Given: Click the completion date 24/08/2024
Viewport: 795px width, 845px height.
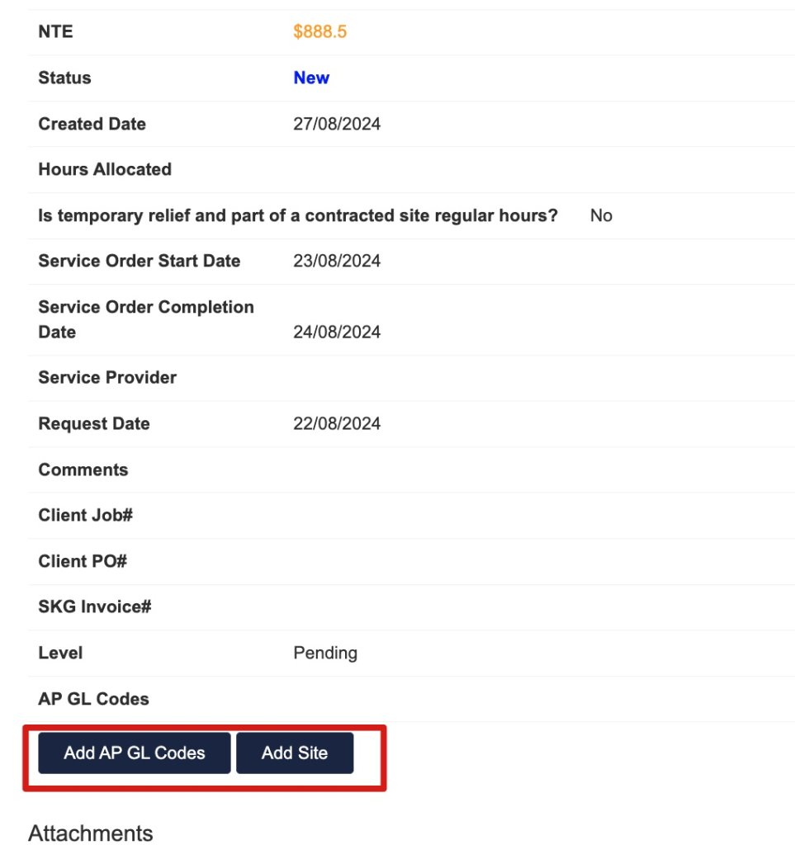Looking at the screenshot, I should point(337,332).
